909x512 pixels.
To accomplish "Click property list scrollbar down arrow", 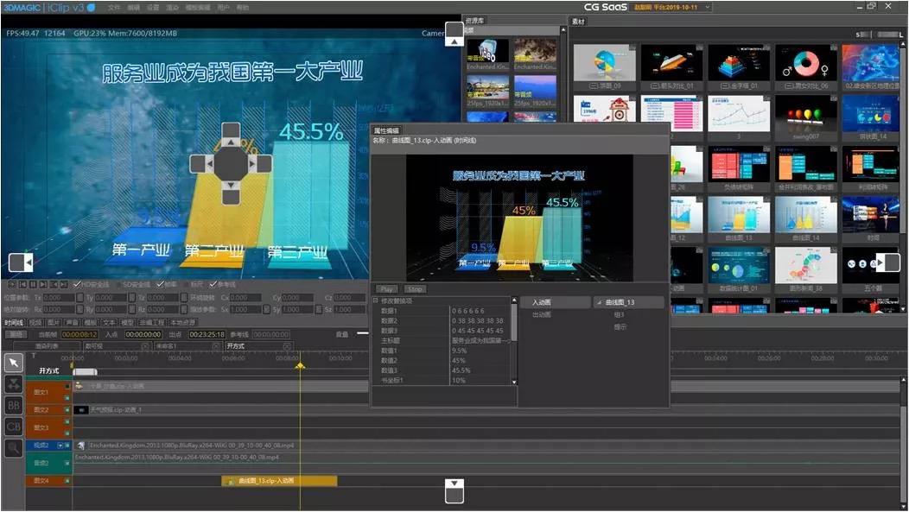I will 513,382.
